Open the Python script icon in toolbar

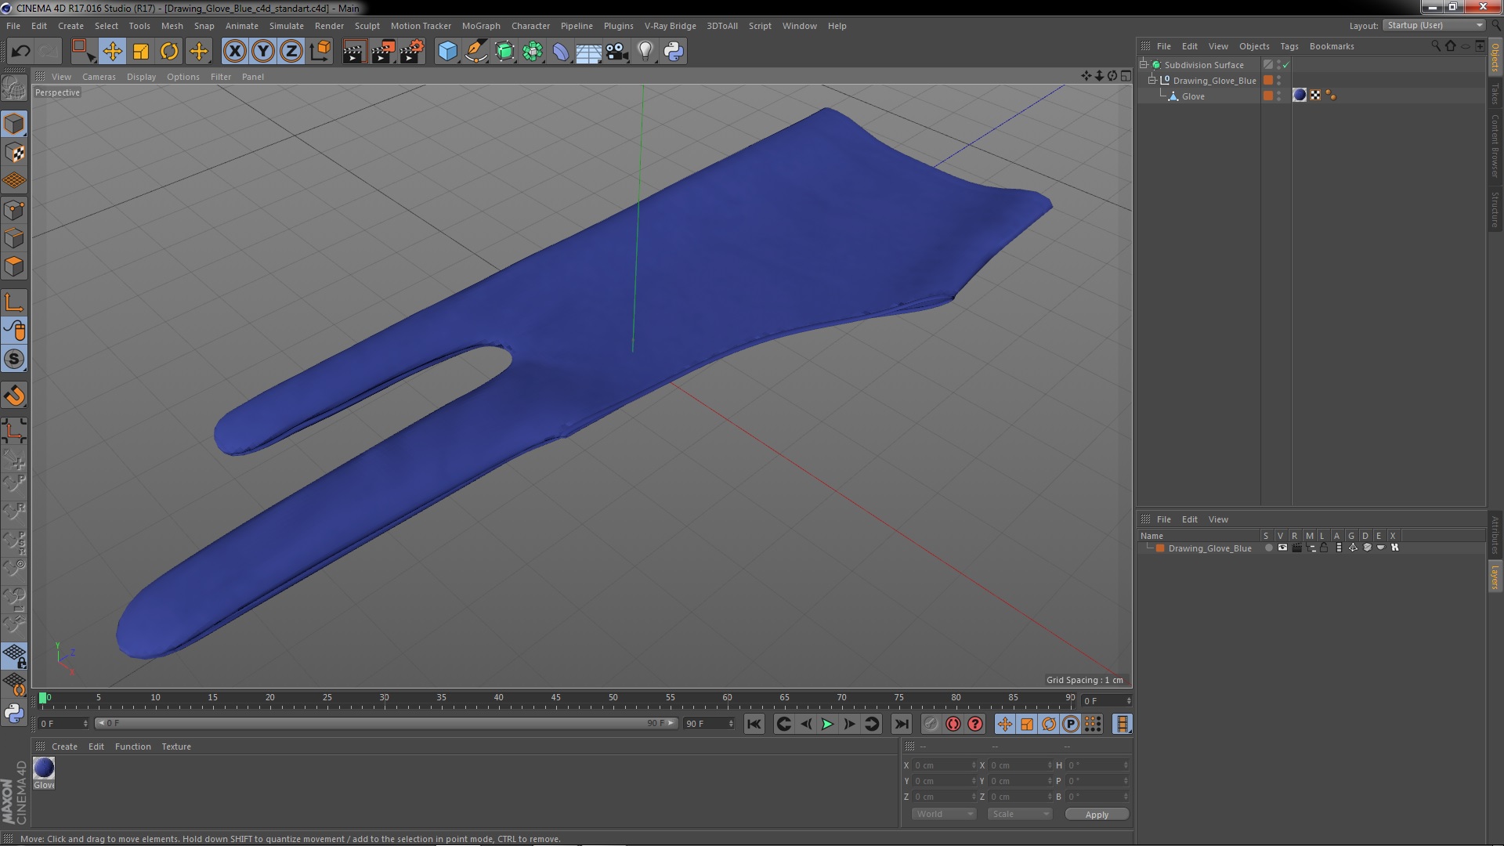tap(674, 52)
